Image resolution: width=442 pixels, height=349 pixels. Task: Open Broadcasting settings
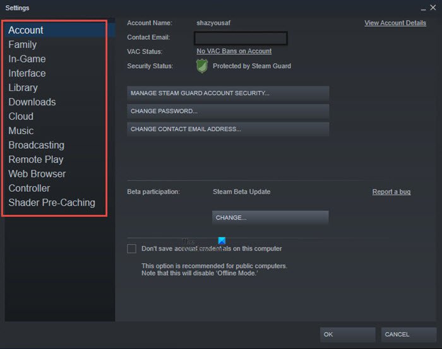36,145
